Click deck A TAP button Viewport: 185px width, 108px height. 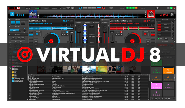point(72,21)
